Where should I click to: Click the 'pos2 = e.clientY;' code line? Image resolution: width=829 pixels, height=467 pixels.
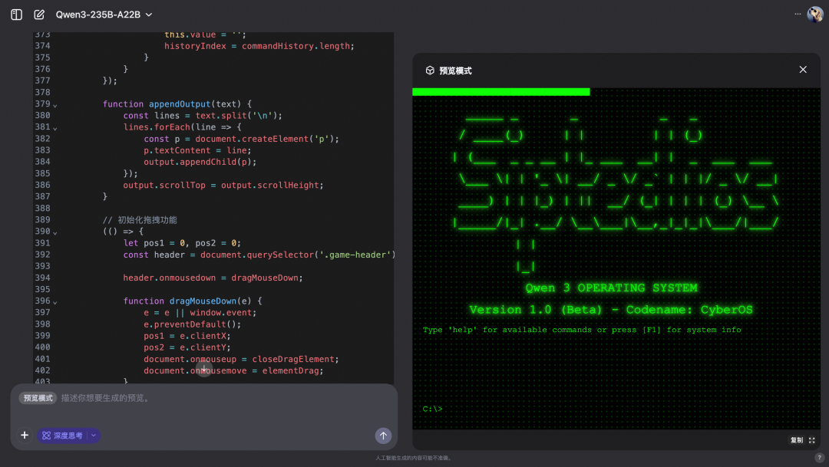pyautogui.click(x=187, y=347)
